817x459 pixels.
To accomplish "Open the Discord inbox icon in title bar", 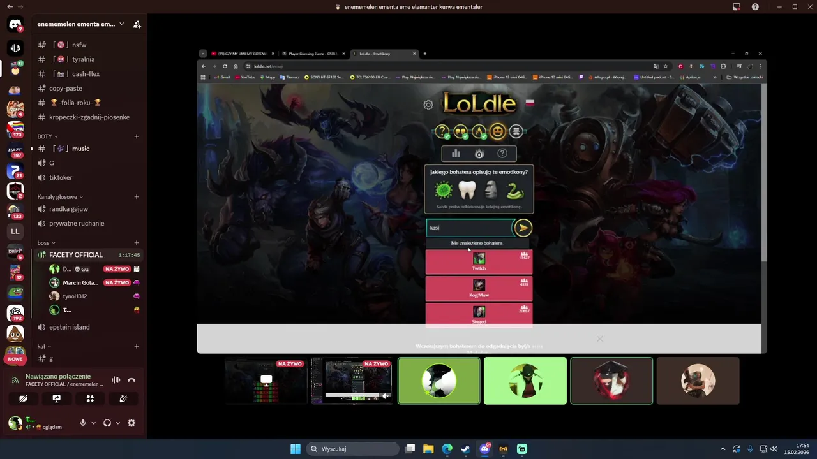I will 736,7.
